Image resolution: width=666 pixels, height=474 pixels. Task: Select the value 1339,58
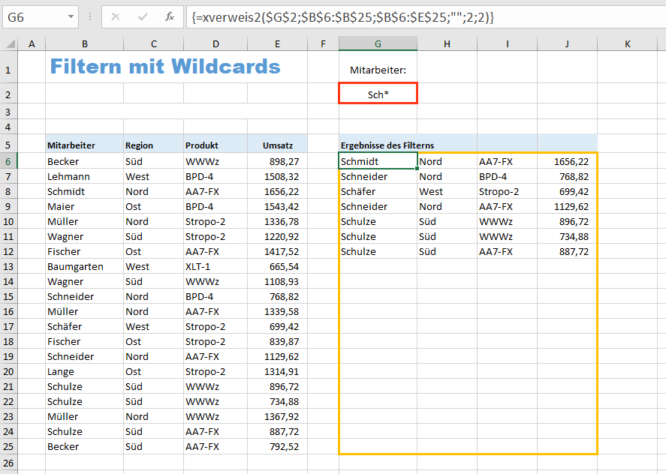277,311
